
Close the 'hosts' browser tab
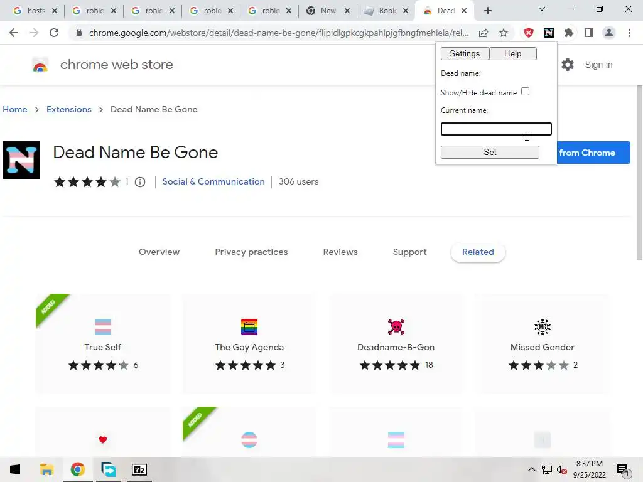[55, 11]
